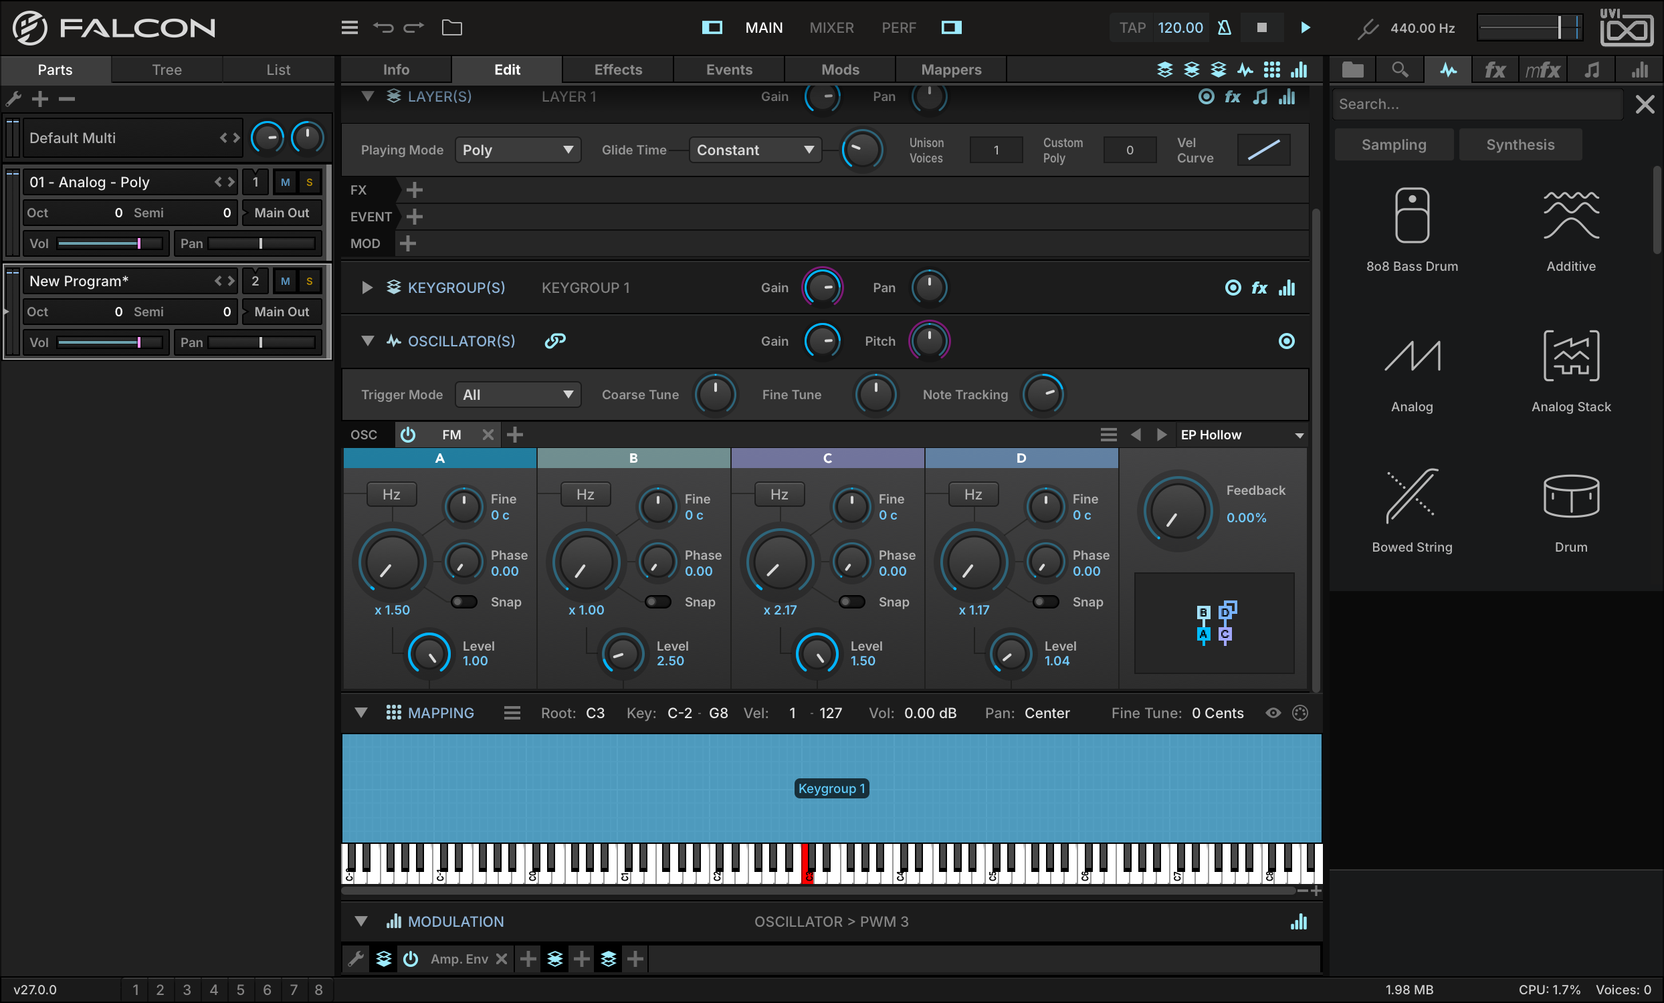Open the fx browser tab in sidebar

pyautogui.click(x=1495, y=70)
